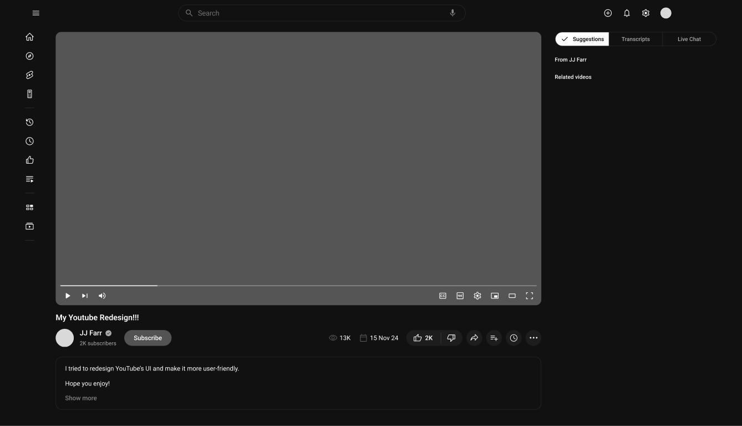
Task: Open JJ Farr channel name link
Action: (91, 333)
